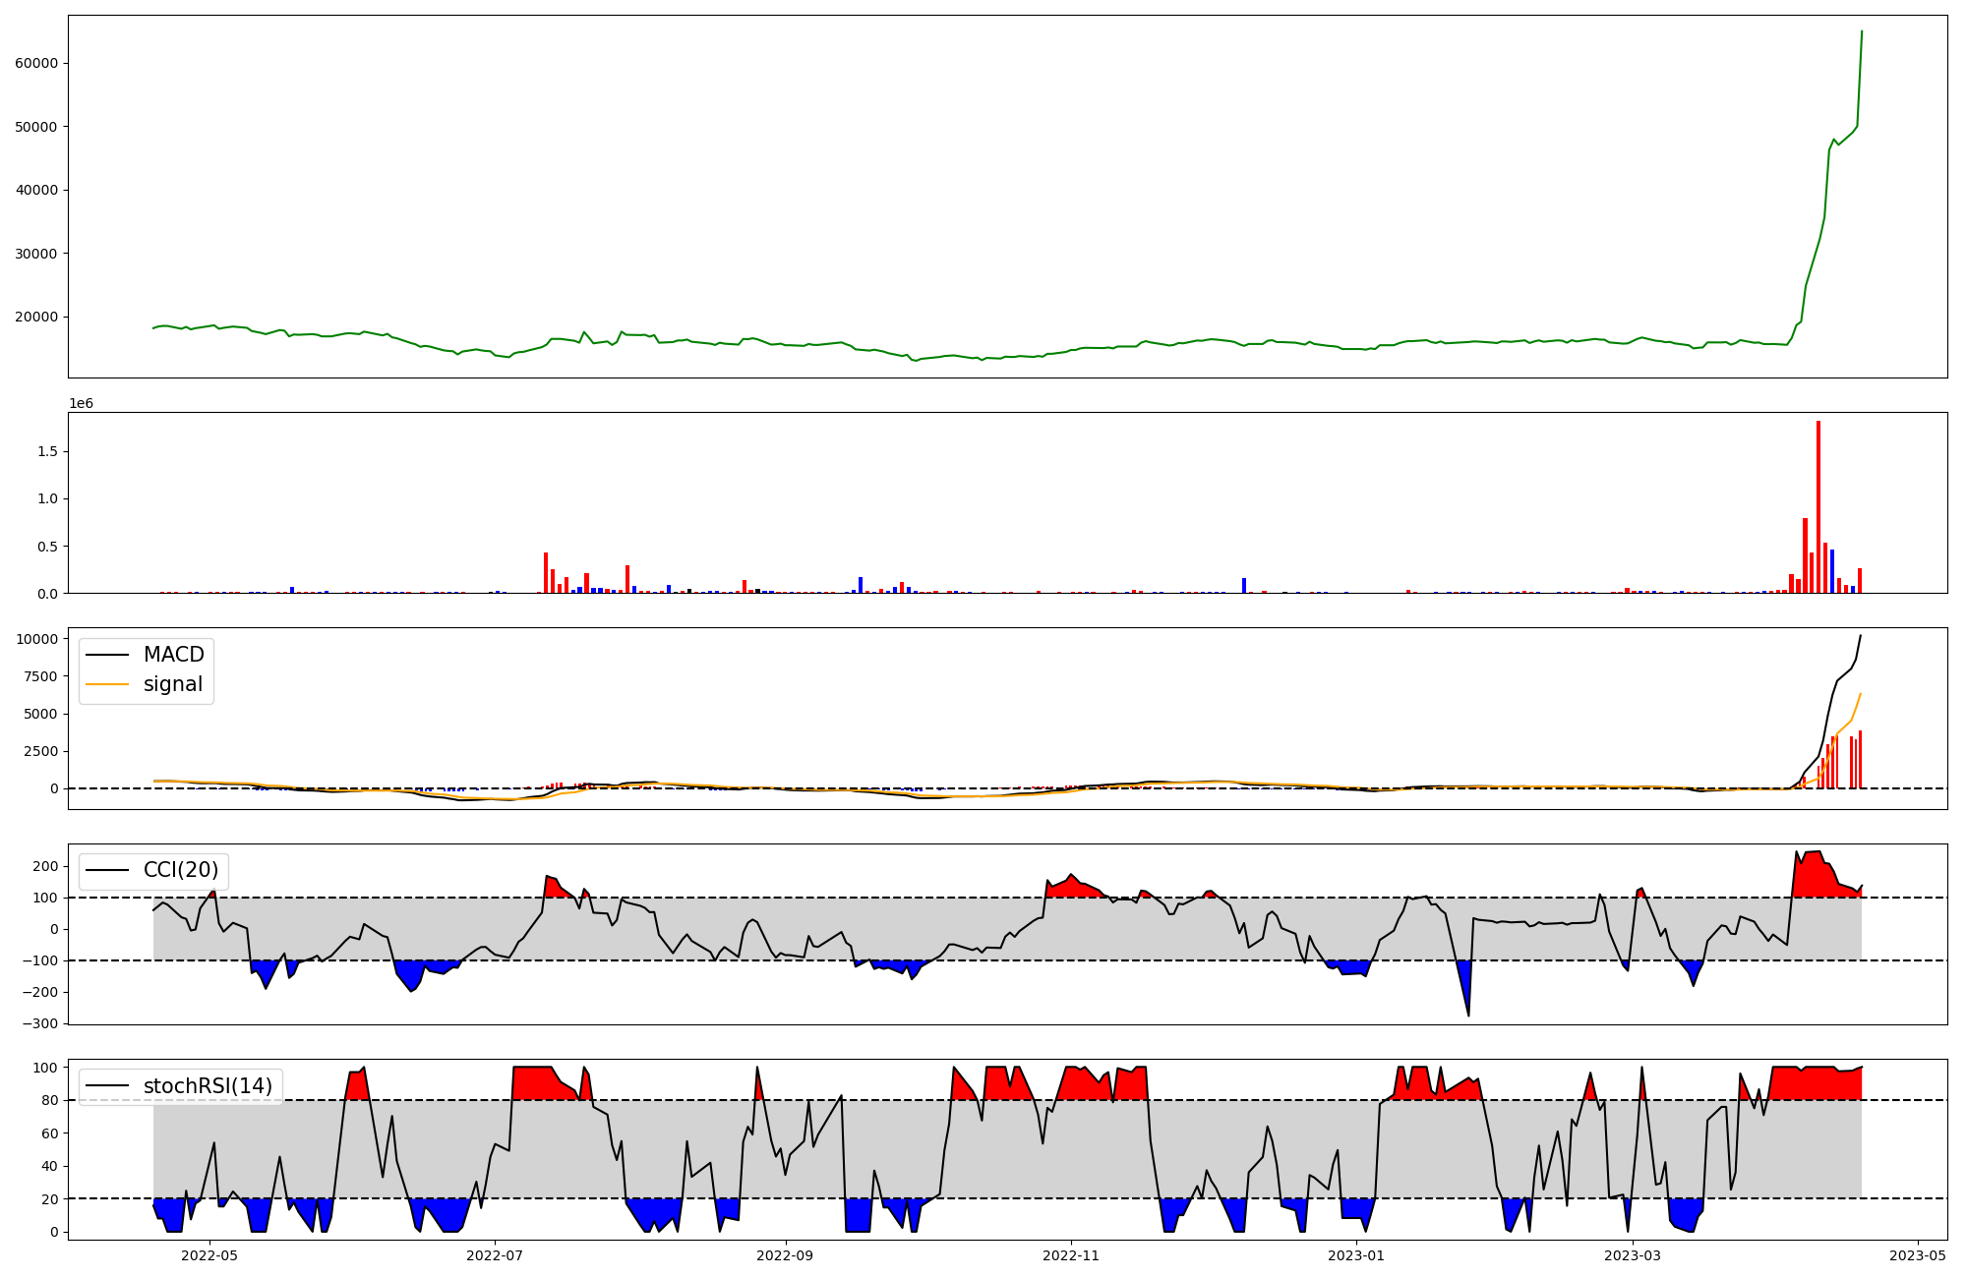Click the 30000 price axis label
The height and width of the screenshot is (1278, 1967).
coord(37,254)
